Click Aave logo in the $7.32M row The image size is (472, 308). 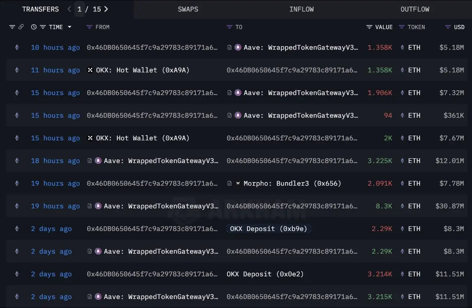(238, 93)
